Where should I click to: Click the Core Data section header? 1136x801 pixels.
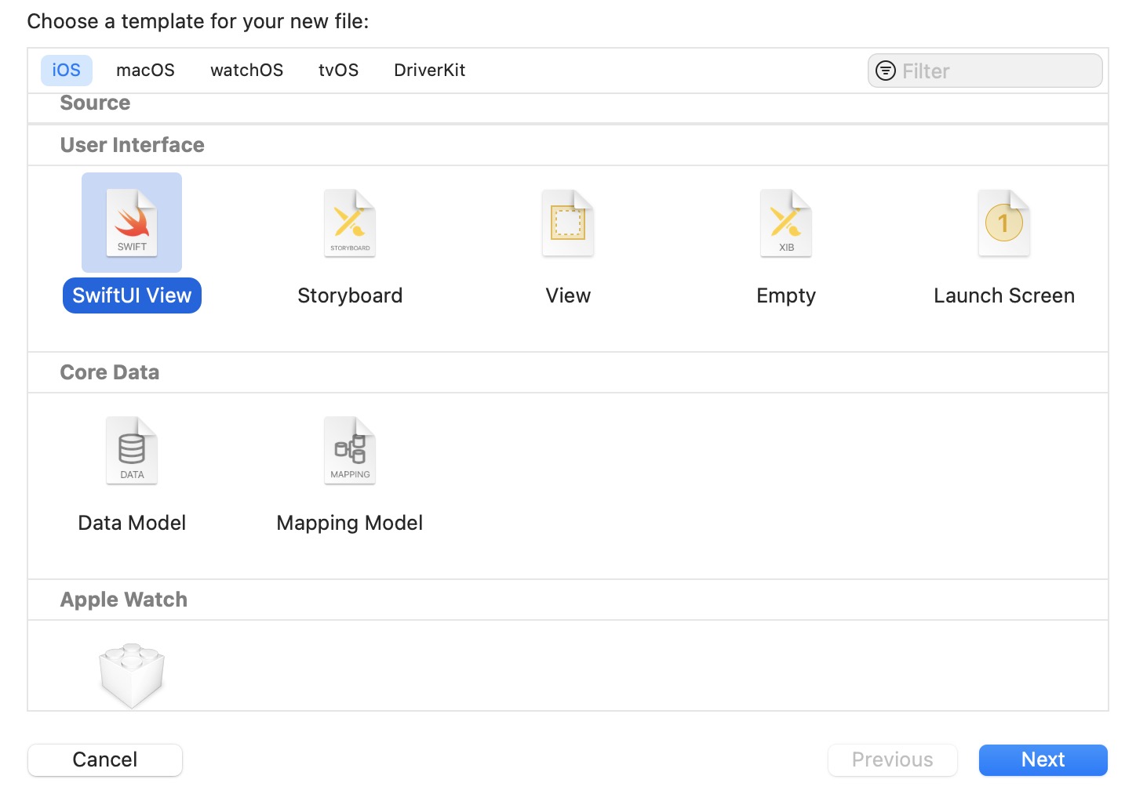[x=110, y=372]
